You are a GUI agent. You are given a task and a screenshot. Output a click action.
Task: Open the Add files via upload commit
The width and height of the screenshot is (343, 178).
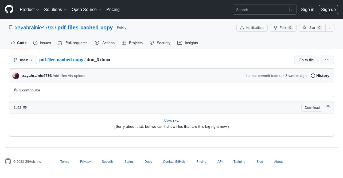(x=69, y=76)
